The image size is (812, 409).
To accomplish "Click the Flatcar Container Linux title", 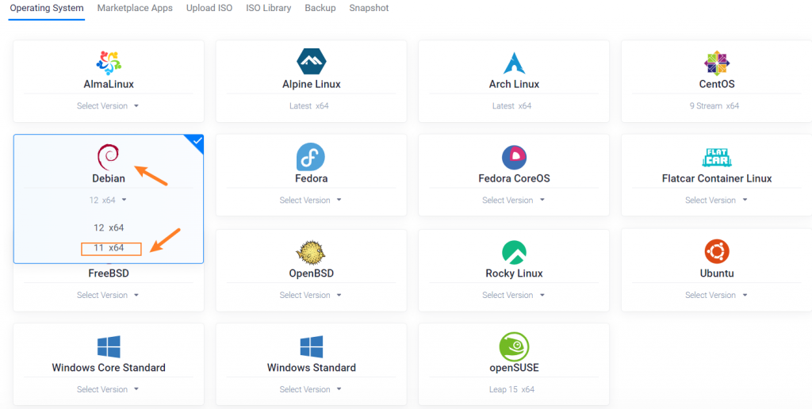I will coord(717,178).
